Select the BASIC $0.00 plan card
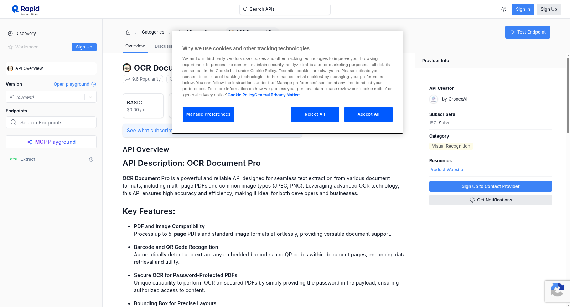570x307 pixels. coord(143,106)
